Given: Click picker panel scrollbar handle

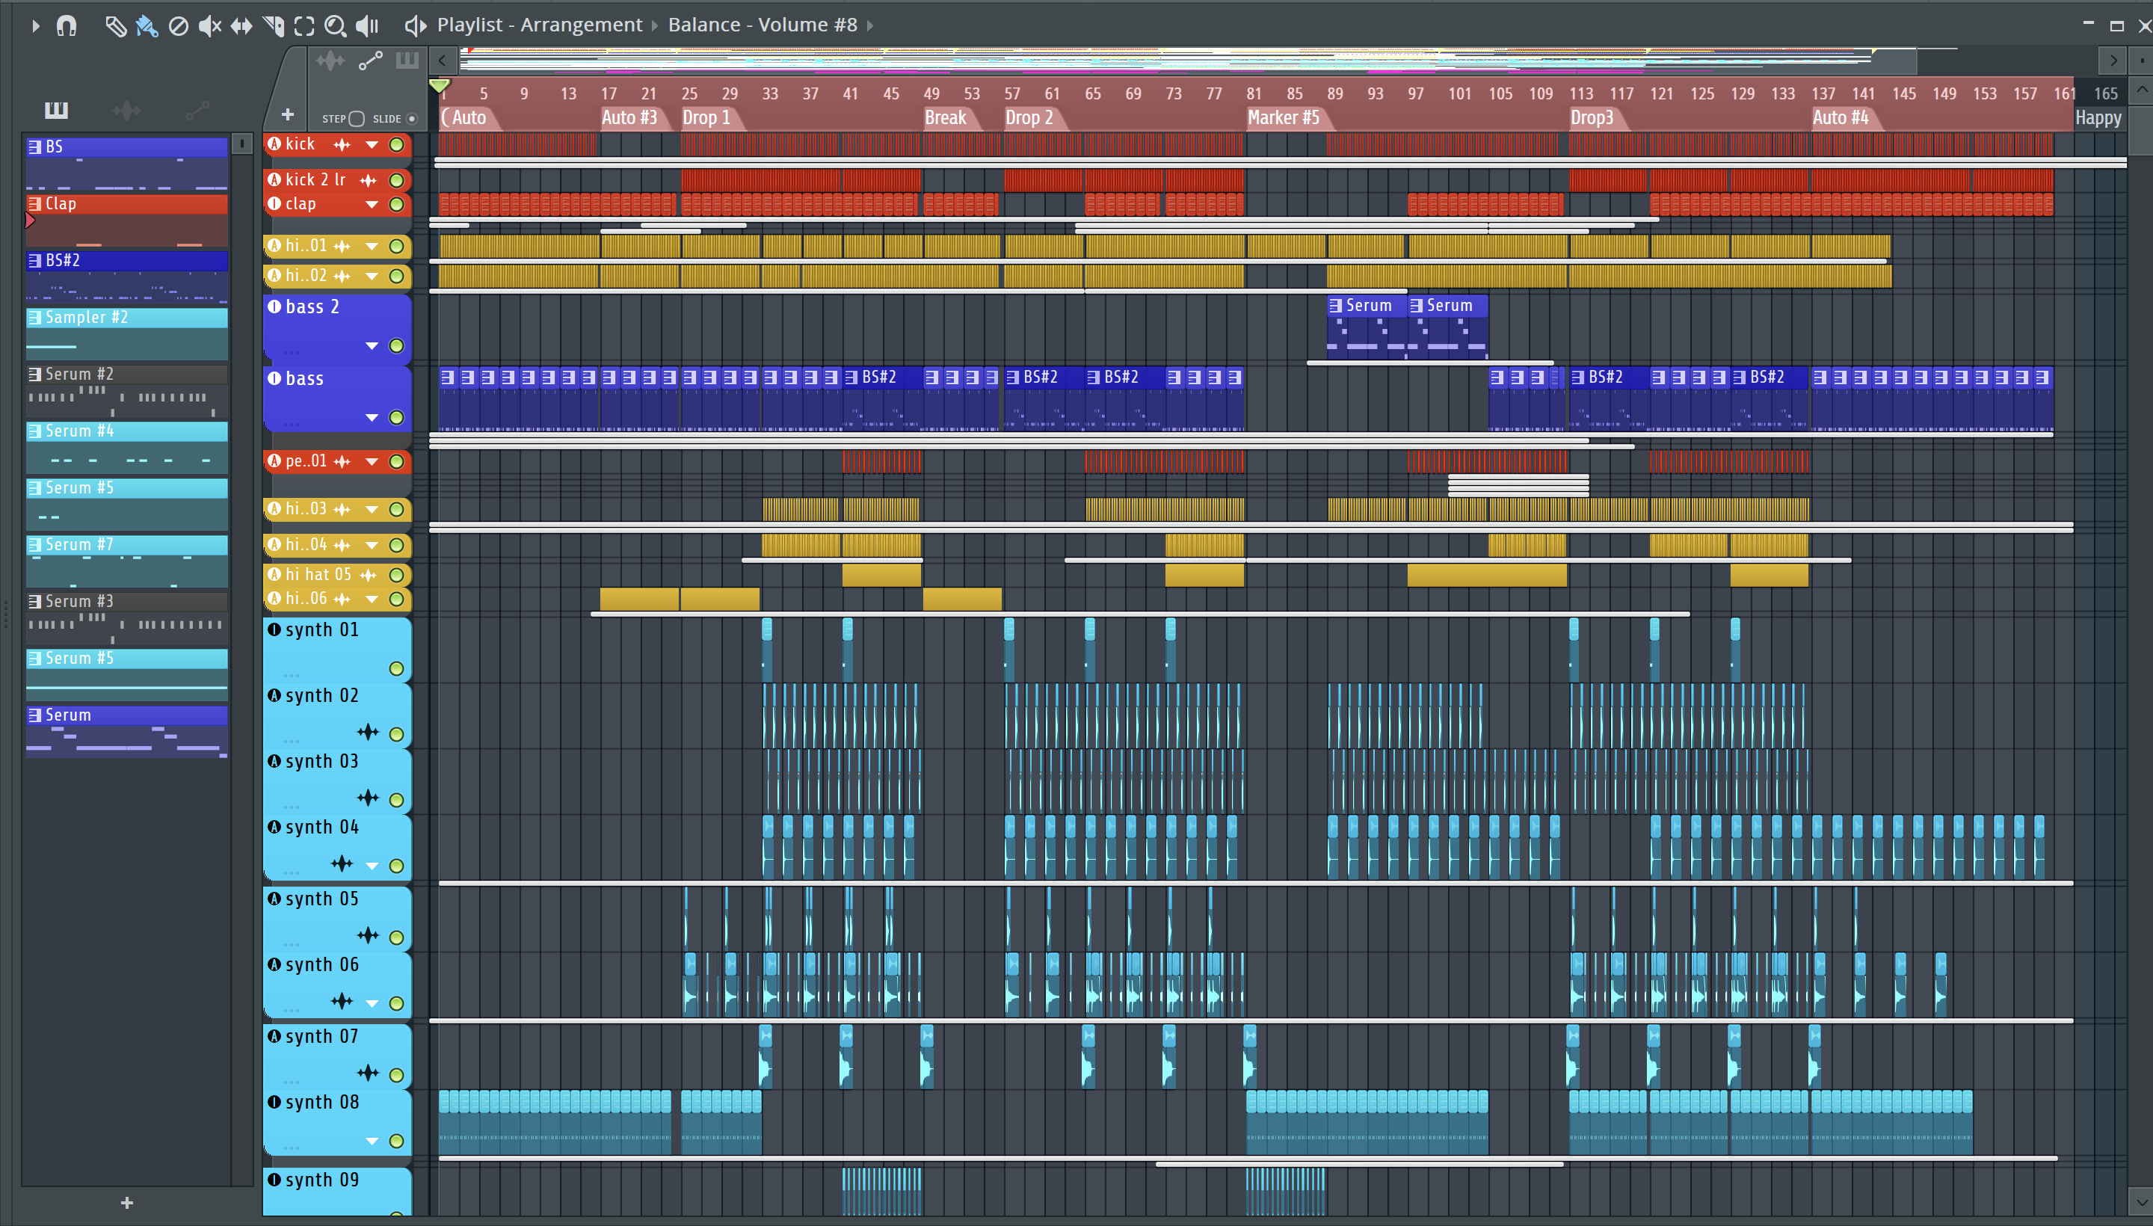Looking at the screenshot, I should point(241,144).
